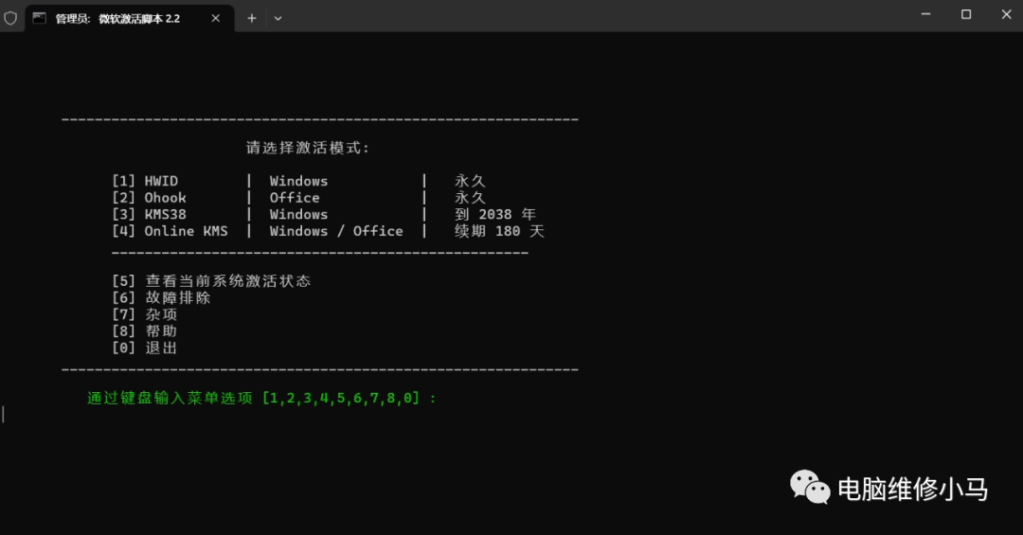Click [5] 查看当前系统激活状态 line
The height and width of the screenshot is (535, 1023).
click(211, 281)
